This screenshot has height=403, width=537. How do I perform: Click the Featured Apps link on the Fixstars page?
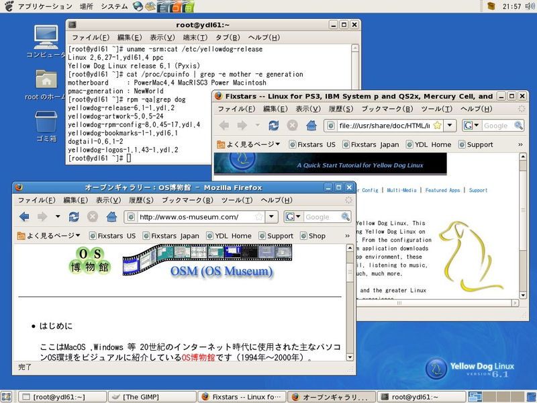pos(442,190)
